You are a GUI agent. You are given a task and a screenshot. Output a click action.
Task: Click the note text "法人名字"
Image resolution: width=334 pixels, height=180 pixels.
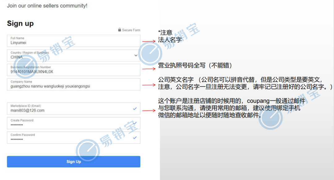pos(170,40)
